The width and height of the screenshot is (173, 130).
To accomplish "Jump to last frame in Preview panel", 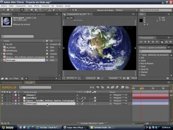I will 157,42.
